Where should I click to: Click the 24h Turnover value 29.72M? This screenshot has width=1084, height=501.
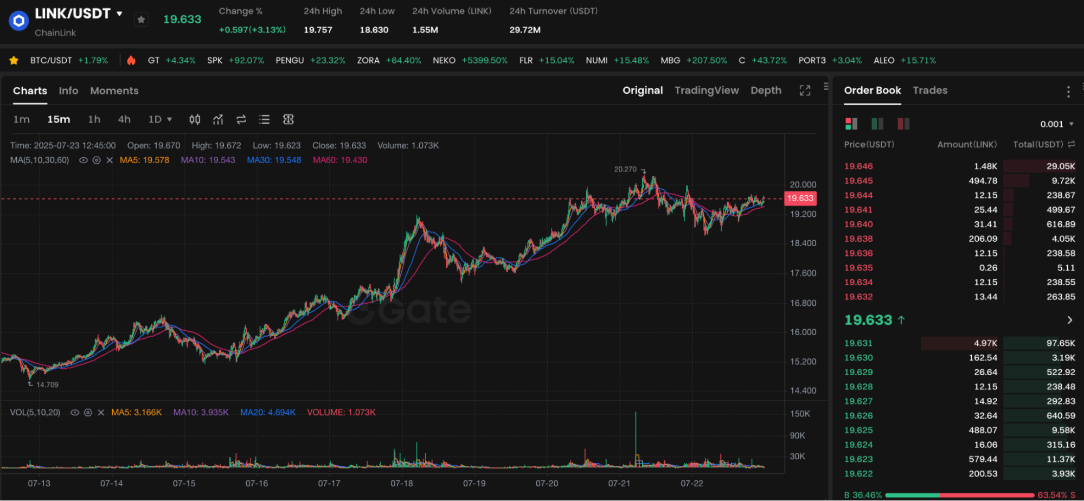click(x=525, y=30)
